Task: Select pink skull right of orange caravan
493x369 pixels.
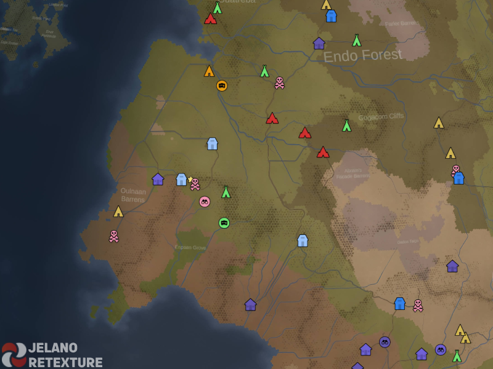Action: 280,83
